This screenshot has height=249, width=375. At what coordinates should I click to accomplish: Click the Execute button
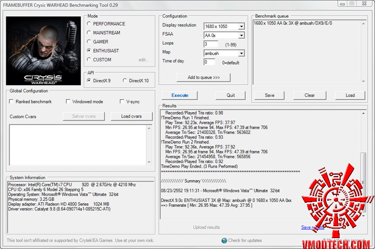(x=180, y=95)
